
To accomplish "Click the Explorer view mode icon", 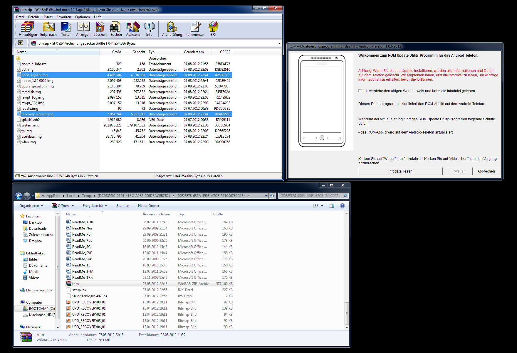I will (x=316, y=206).
